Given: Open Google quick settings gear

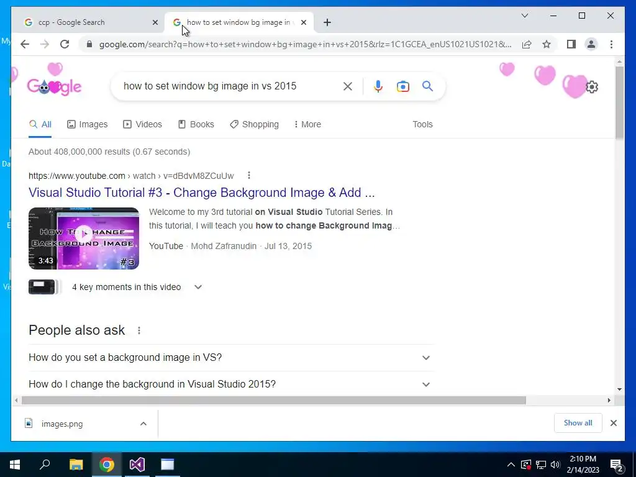Looking at the screenshot, I should [x=592, y=87].
